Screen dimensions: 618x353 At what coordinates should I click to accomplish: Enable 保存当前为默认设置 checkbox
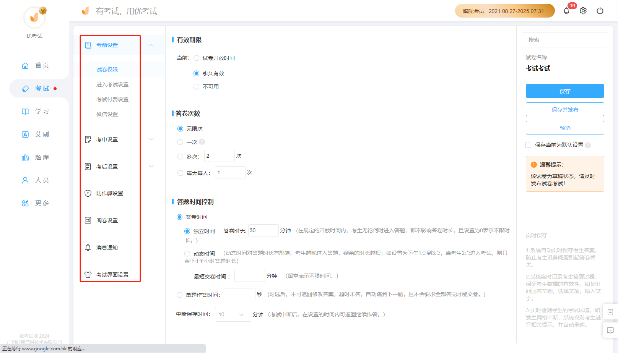point(529,145)
